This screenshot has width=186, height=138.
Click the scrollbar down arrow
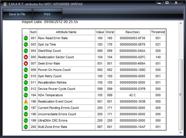click(x=181, y=133)
